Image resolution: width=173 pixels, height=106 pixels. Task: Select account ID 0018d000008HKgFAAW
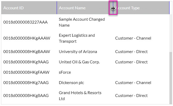(26, 72)
